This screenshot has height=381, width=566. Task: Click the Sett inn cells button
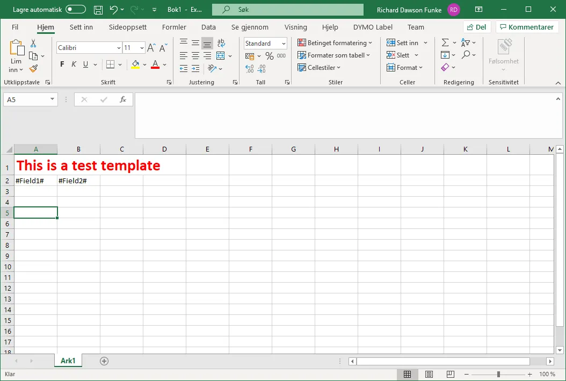tap(402, 43)
